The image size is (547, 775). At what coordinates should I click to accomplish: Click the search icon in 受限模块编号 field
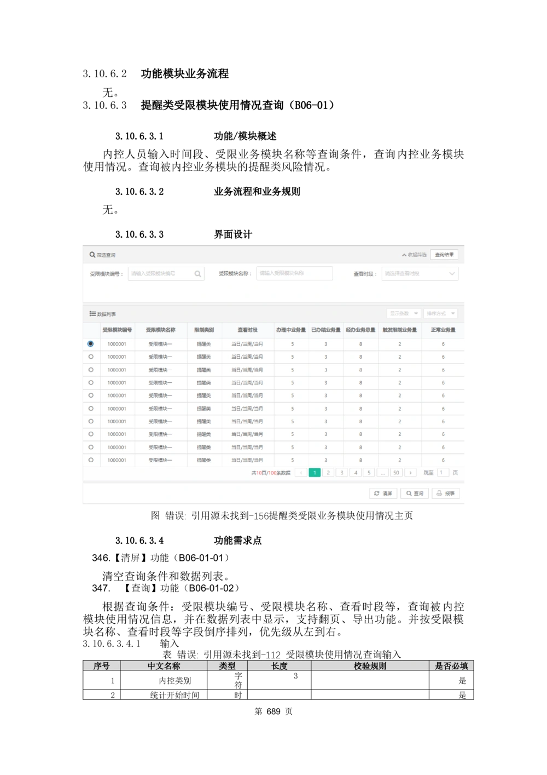pyautogui.click(x=197, y=274)
